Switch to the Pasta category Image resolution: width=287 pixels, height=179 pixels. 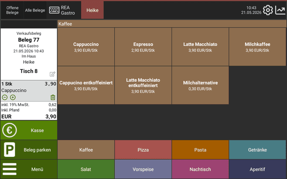click(200, 150)
